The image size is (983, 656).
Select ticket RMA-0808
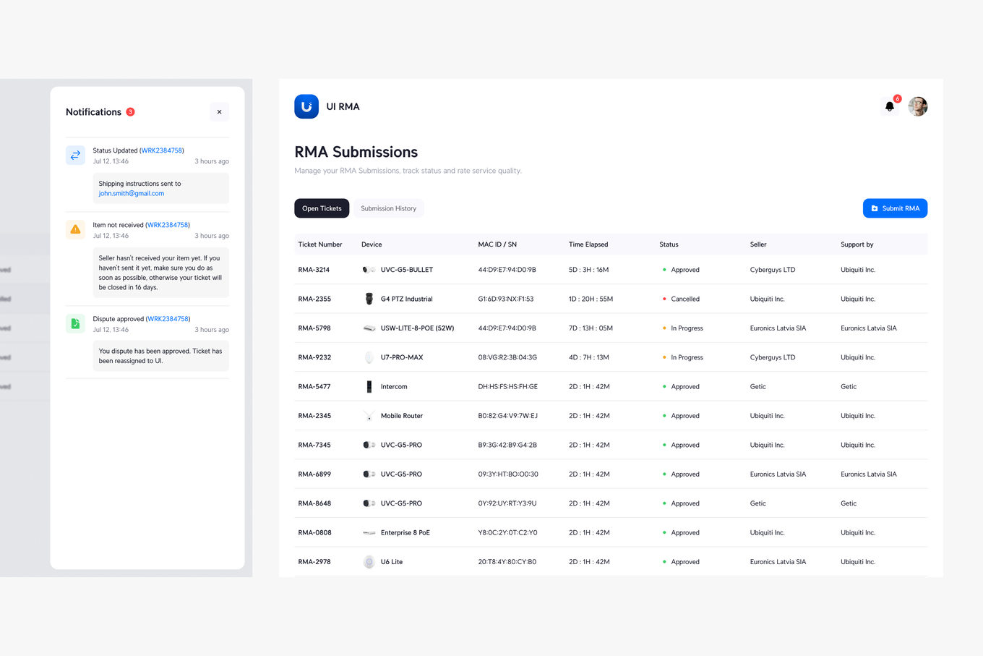click(x=314, y=533)
